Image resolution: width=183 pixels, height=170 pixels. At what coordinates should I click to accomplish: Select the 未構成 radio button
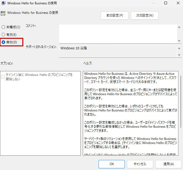pyautogui.click(x=3, y=27)
